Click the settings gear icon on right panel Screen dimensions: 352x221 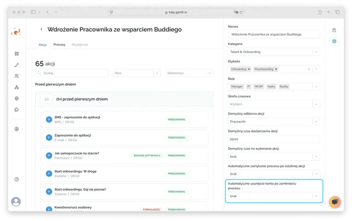tap(334, 41)
